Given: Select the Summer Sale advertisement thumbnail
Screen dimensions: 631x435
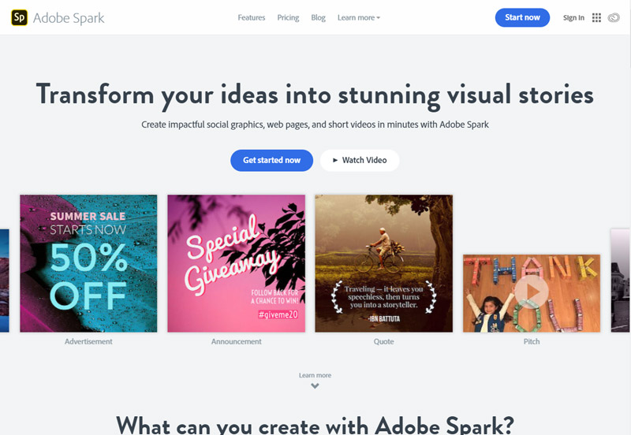Looking at the screenshot, I should pyautogui.click(x=88, y=263).
